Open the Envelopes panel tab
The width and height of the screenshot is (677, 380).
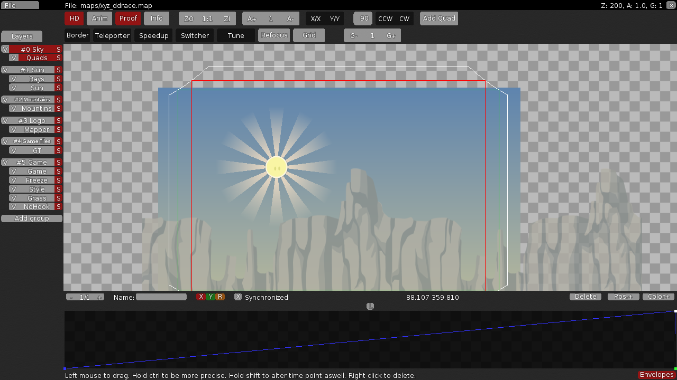(x=656, y=375)
